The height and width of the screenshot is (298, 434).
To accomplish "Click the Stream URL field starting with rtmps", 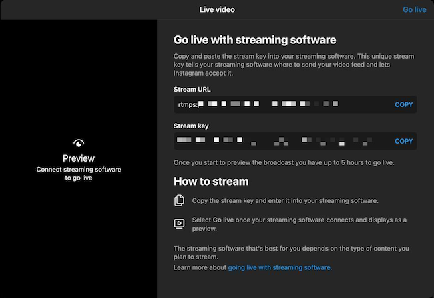I will tap(280, 104).
